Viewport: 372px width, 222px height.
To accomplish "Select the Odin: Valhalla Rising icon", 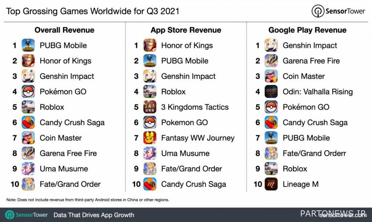I will (271, 91).
